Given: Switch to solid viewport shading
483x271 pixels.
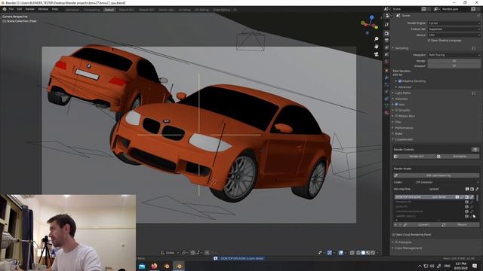Looking at the screenshot, I should pyautogui.click(x=363, y=253).
